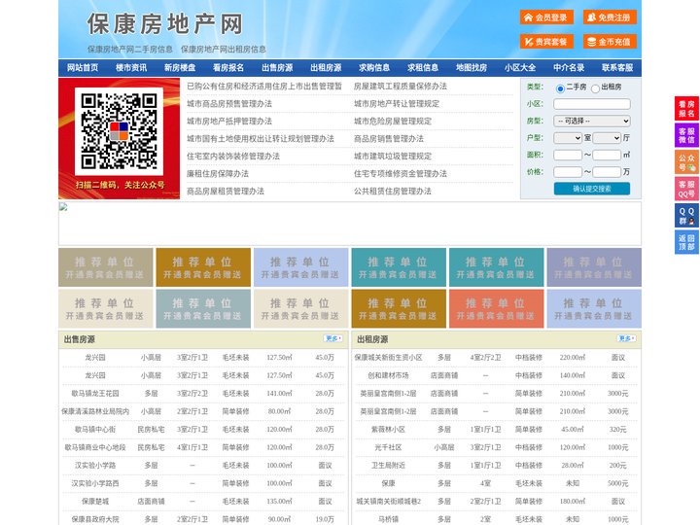Open the 城市房地产抵押管理办法 link

[229, 121]
